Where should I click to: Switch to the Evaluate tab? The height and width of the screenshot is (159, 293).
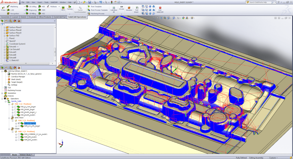(32, 17)
